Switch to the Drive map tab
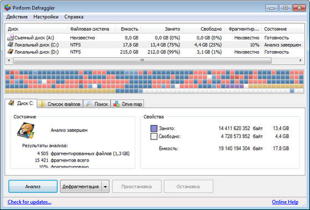The width and height of the screenshot is (310, 210). [x=128, y=104]
